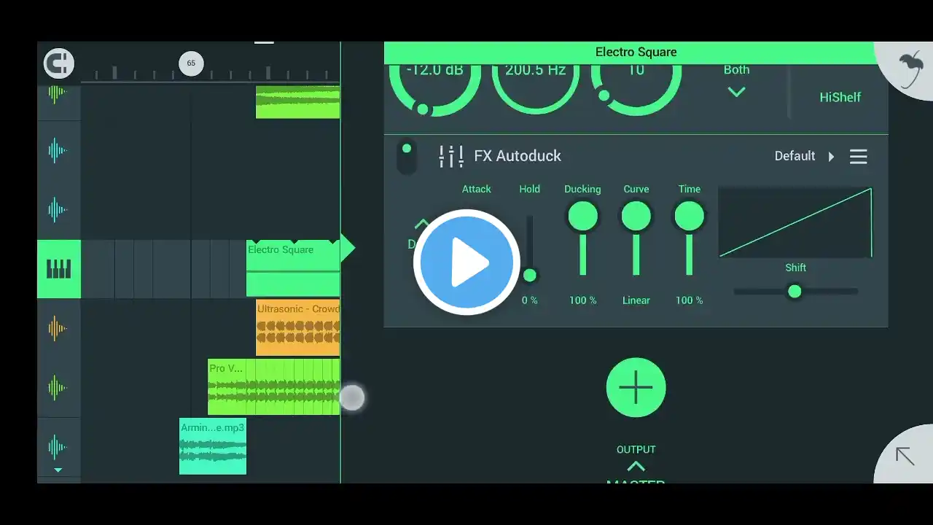Open the Default preset arrow
933x525 pixels.
[x=831, y=157]
